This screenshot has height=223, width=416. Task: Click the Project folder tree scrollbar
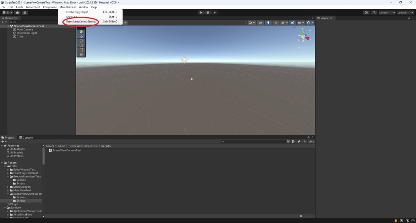click(43, 156)
